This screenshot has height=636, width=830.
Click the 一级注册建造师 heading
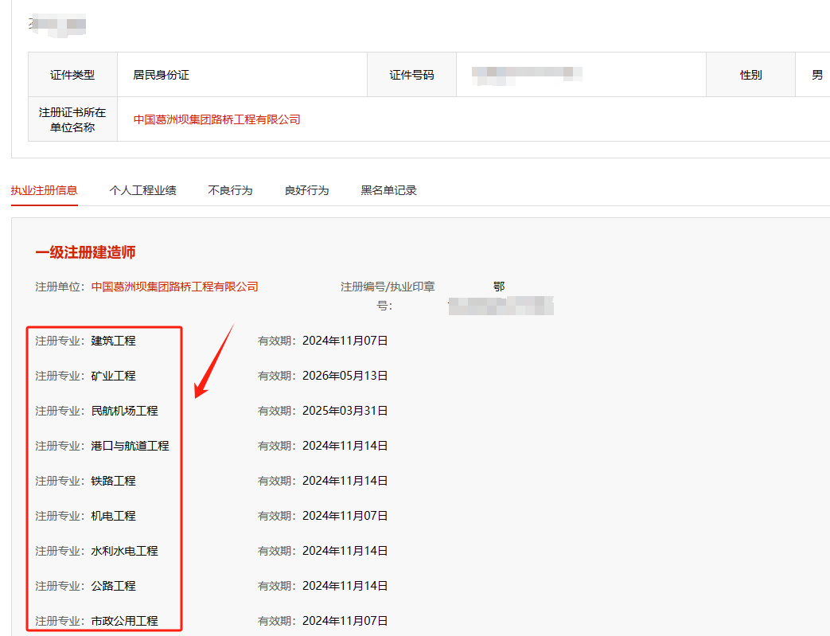(x=85, y=252)
